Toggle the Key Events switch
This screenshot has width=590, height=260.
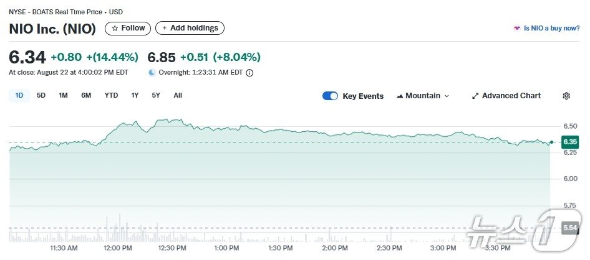pyautogui.click(x=331, y=96)
